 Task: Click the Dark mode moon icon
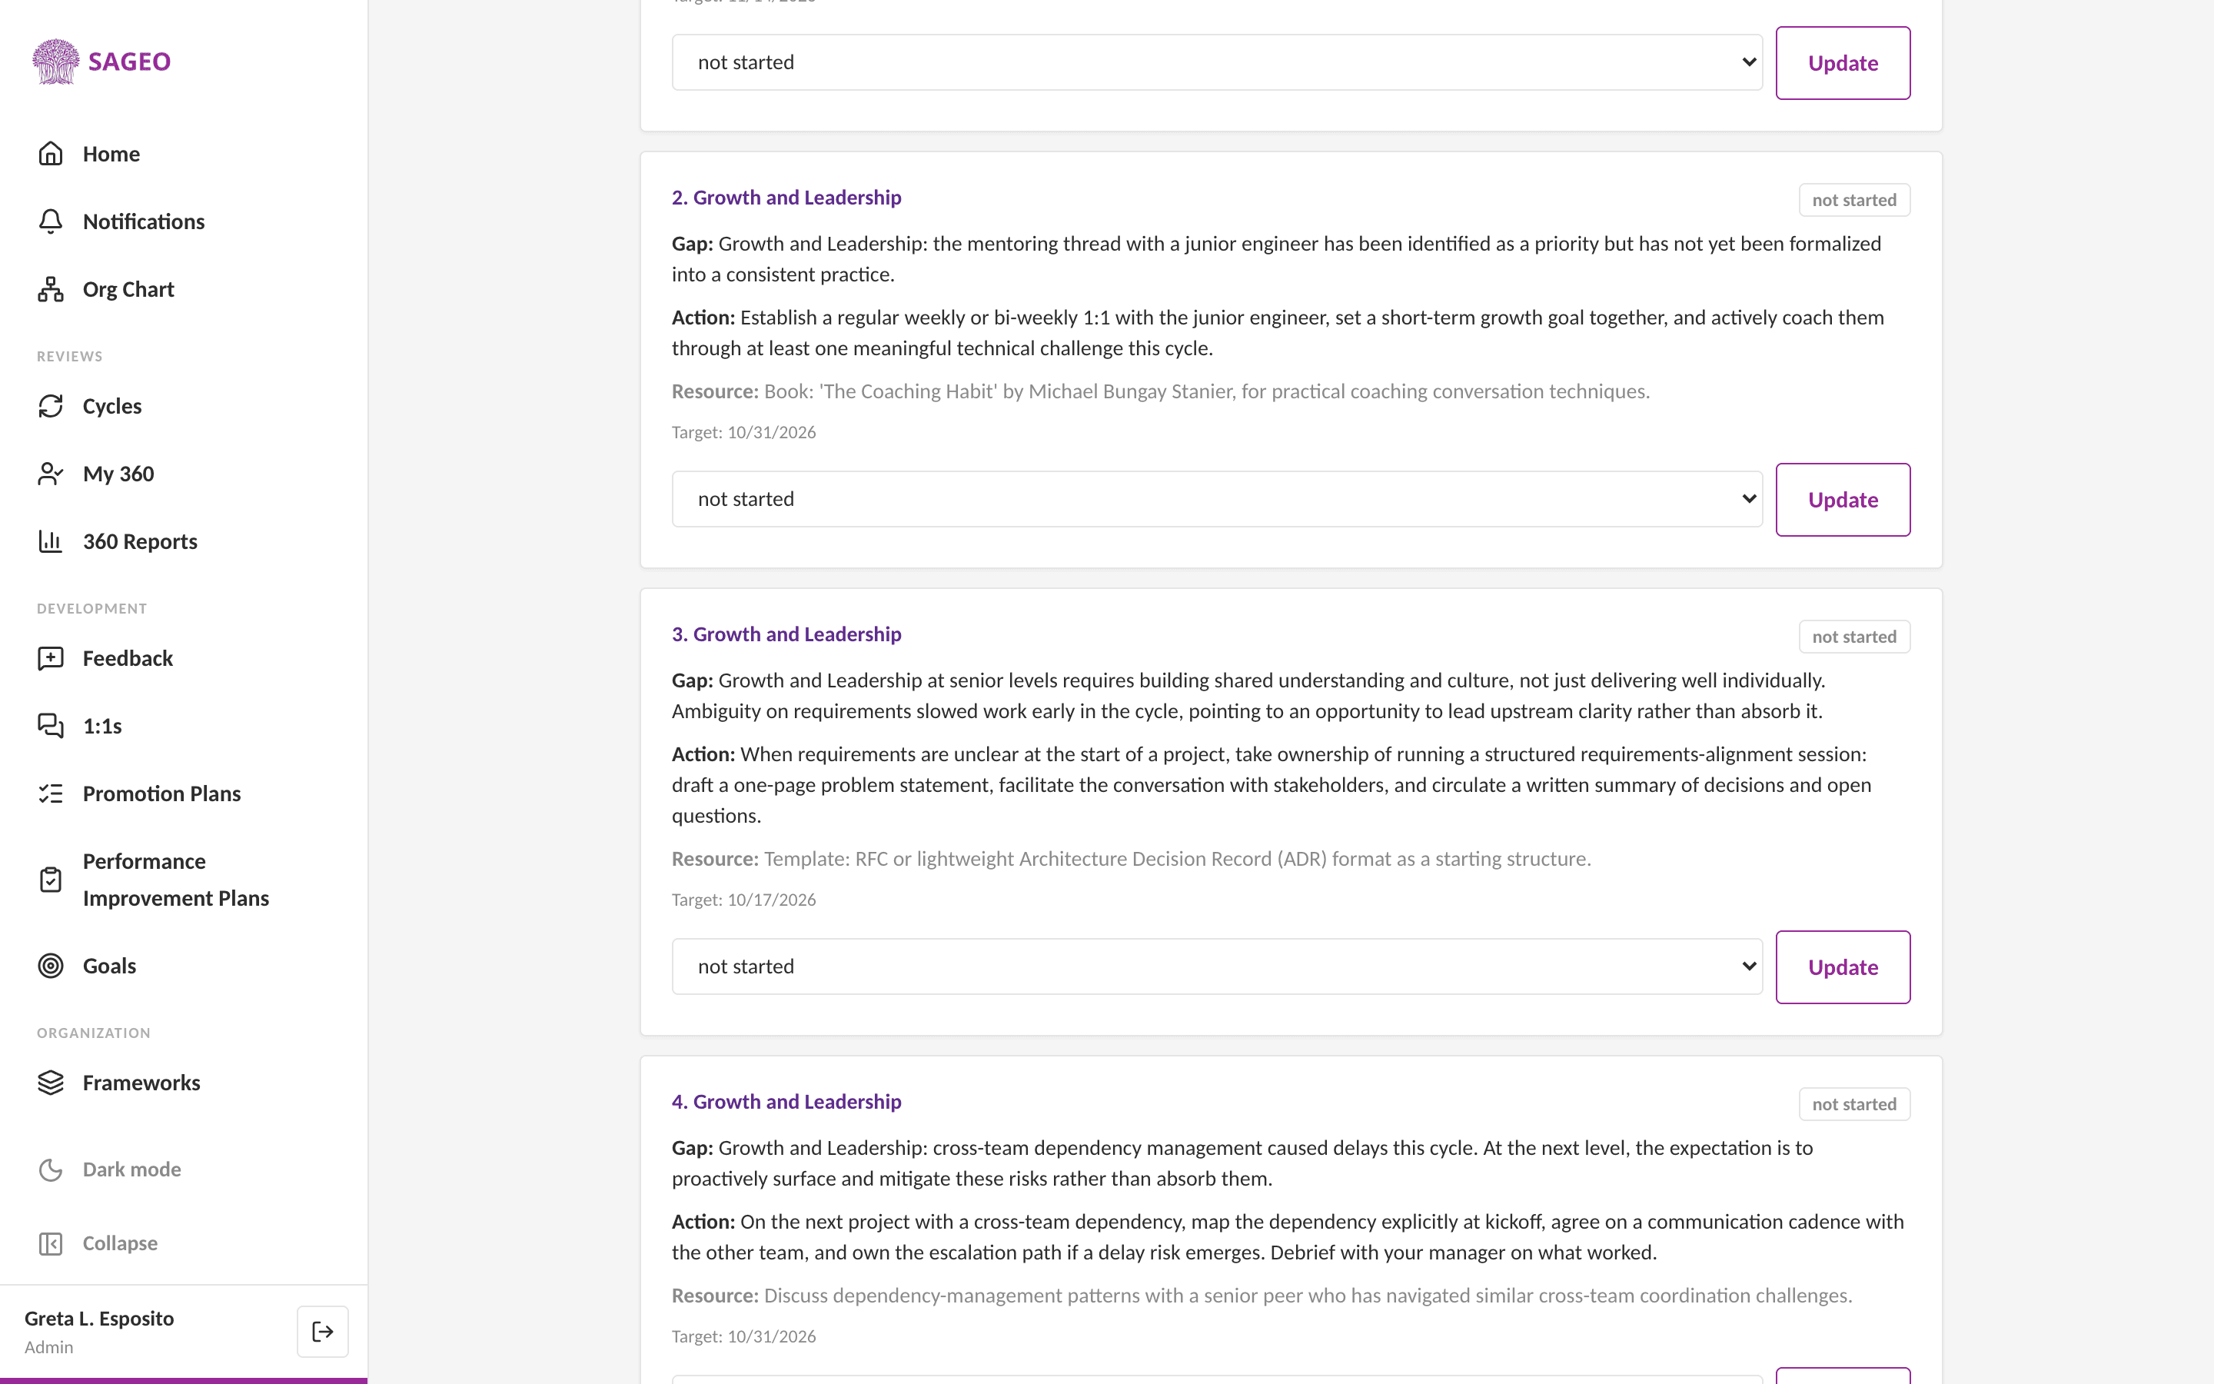[50, 1169]
